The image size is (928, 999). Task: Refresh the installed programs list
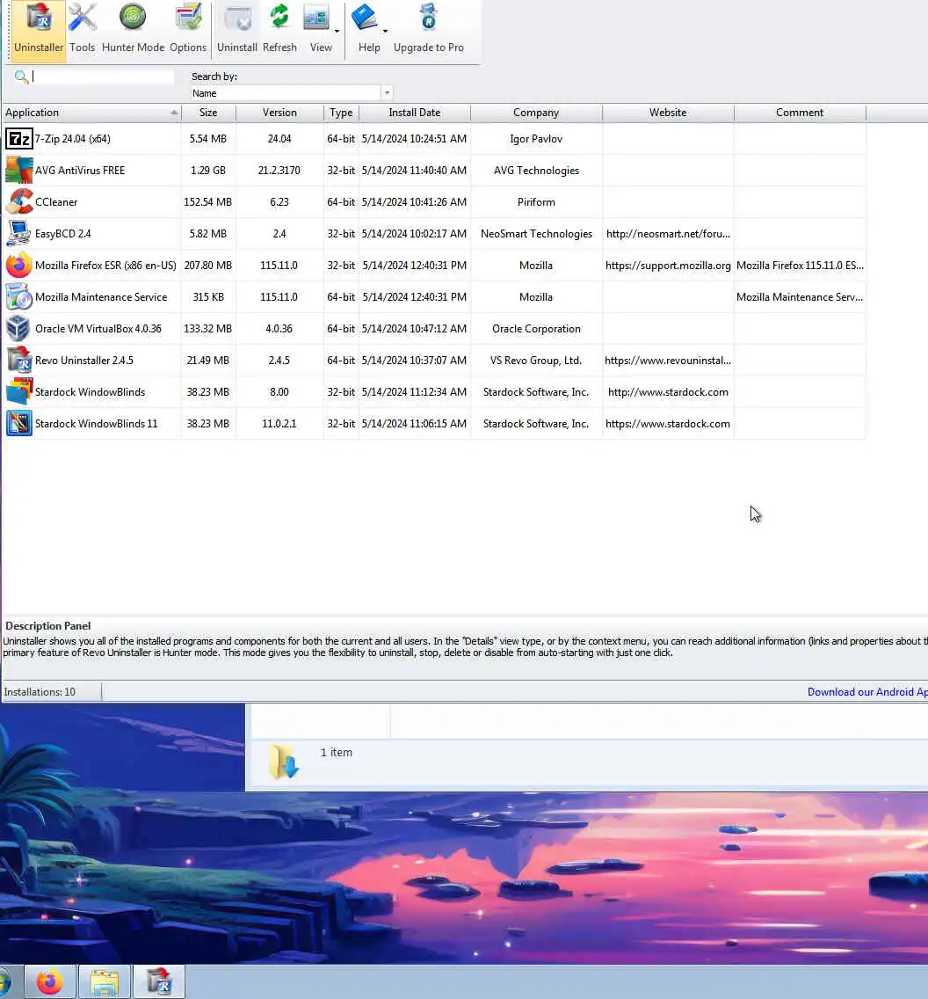(x=279, y=29)
